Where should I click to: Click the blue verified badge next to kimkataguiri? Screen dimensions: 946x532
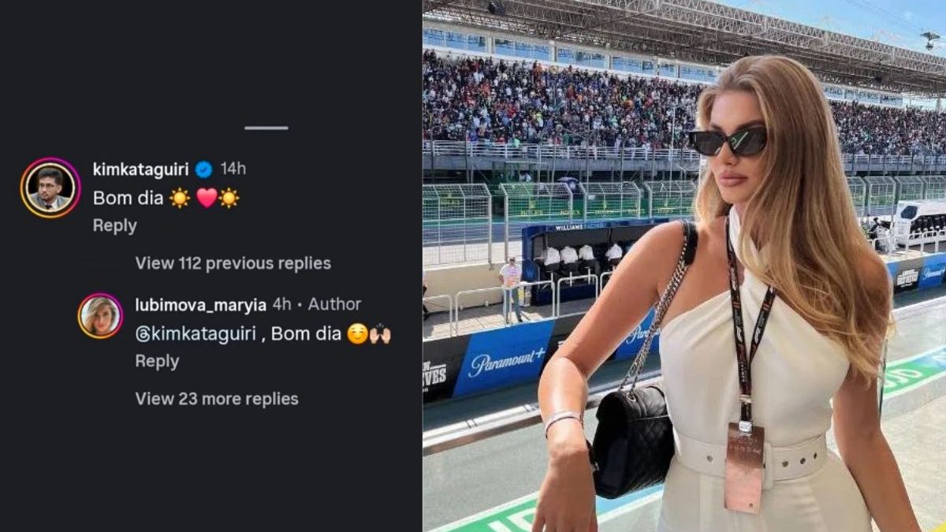203,169
